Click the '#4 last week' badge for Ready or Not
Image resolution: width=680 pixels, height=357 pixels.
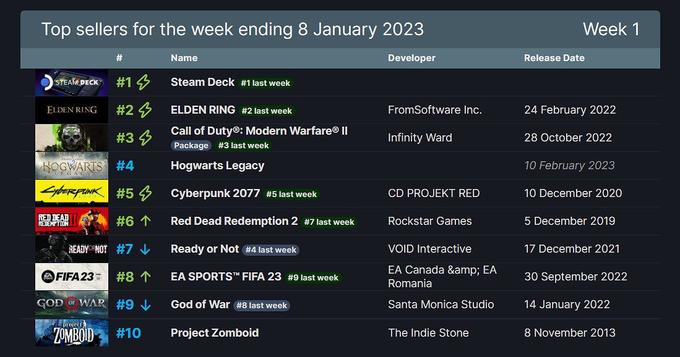pyautogui.click(x=270, y=250)
